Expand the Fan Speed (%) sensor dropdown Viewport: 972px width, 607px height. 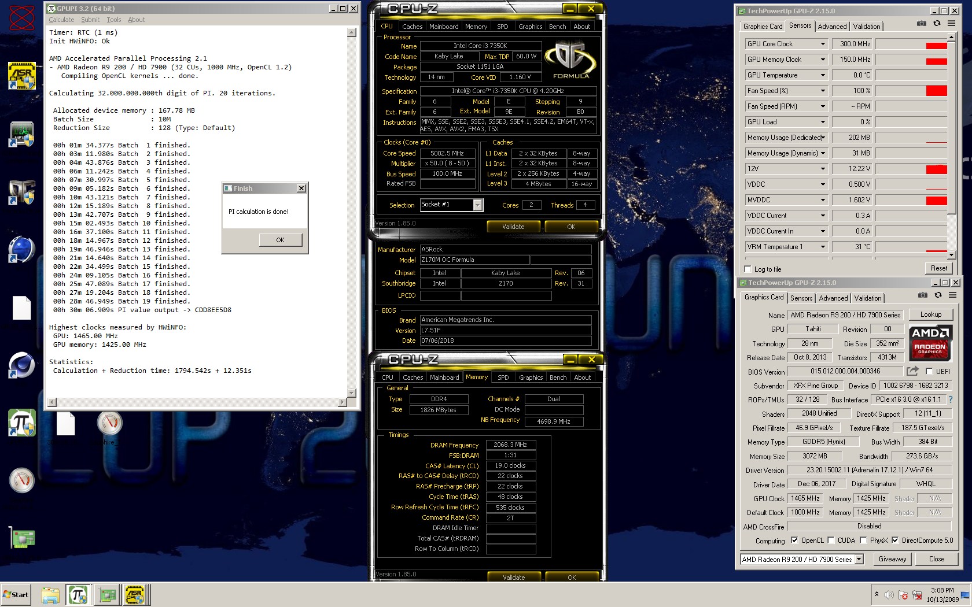(x=823, y=91)
